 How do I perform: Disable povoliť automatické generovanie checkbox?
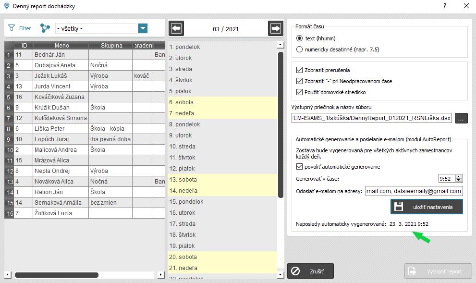click(300, 167)
